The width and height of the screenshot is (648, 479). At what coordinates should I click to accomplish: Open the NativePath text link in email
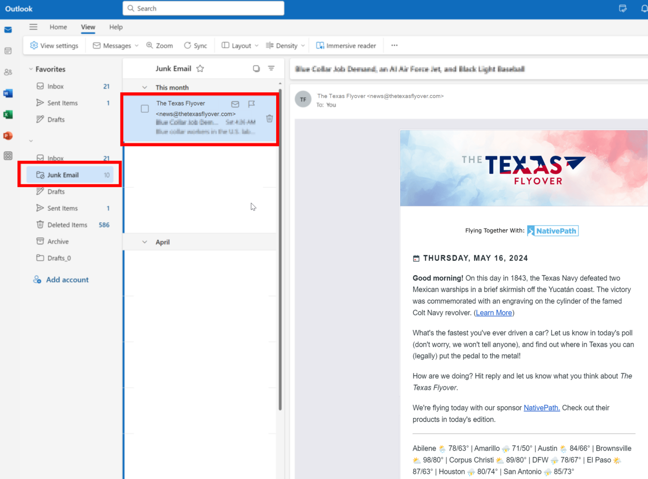pos(541,408)
